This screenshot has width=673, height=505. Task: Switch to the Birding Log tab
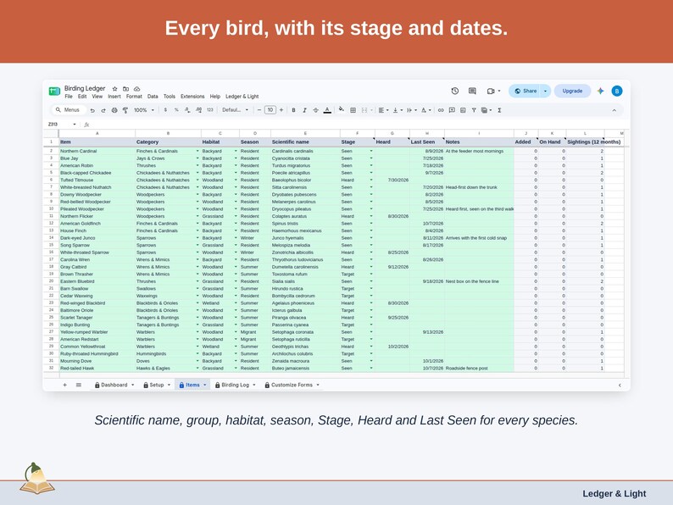(x=235, y=385)
